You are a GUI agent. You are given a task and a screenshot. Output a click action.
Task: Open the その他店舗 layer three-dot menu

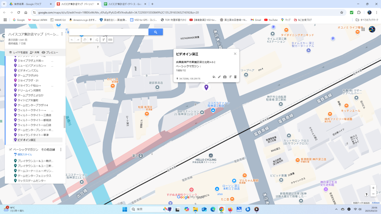pos(61,150)
